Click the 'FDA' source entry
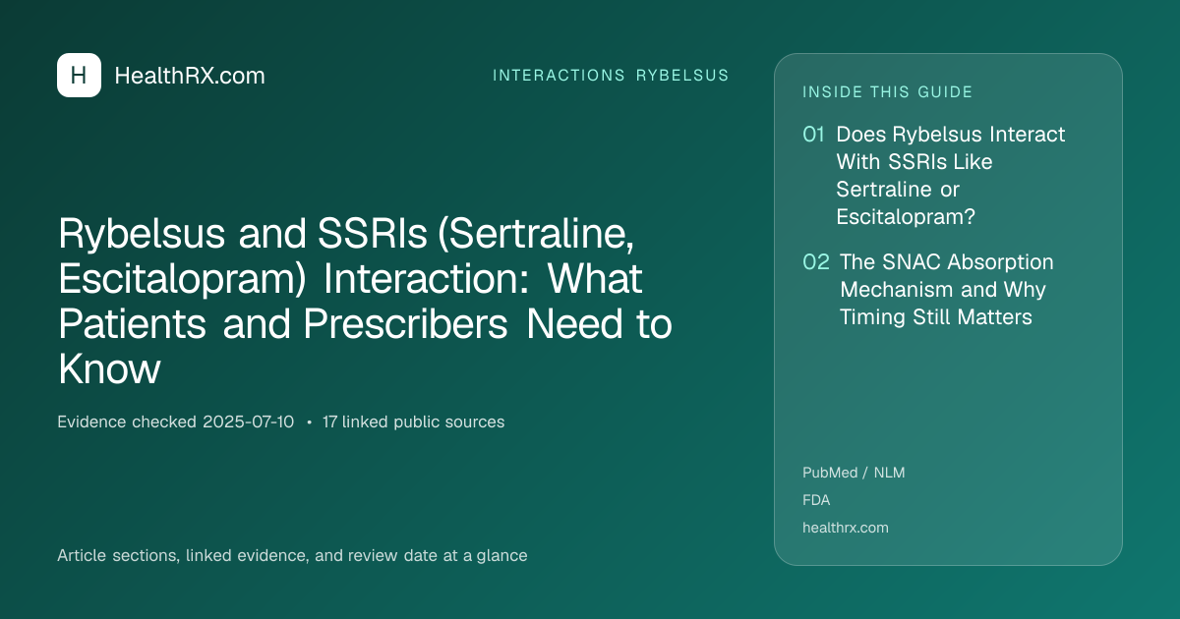The height and width of the screenshot is (619, 1180). 816,500
